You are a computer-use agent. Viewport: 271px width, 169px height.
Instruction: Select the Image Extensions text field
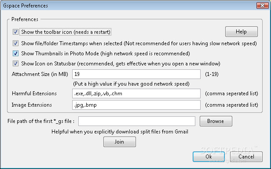click(x=136, y=105)
